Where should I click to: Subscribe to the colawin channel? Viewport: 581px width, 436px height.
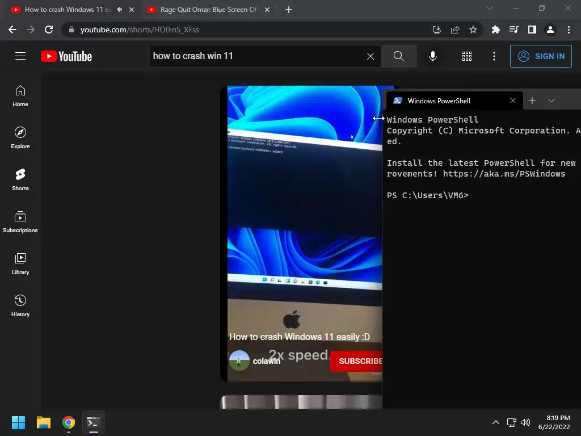356,361
